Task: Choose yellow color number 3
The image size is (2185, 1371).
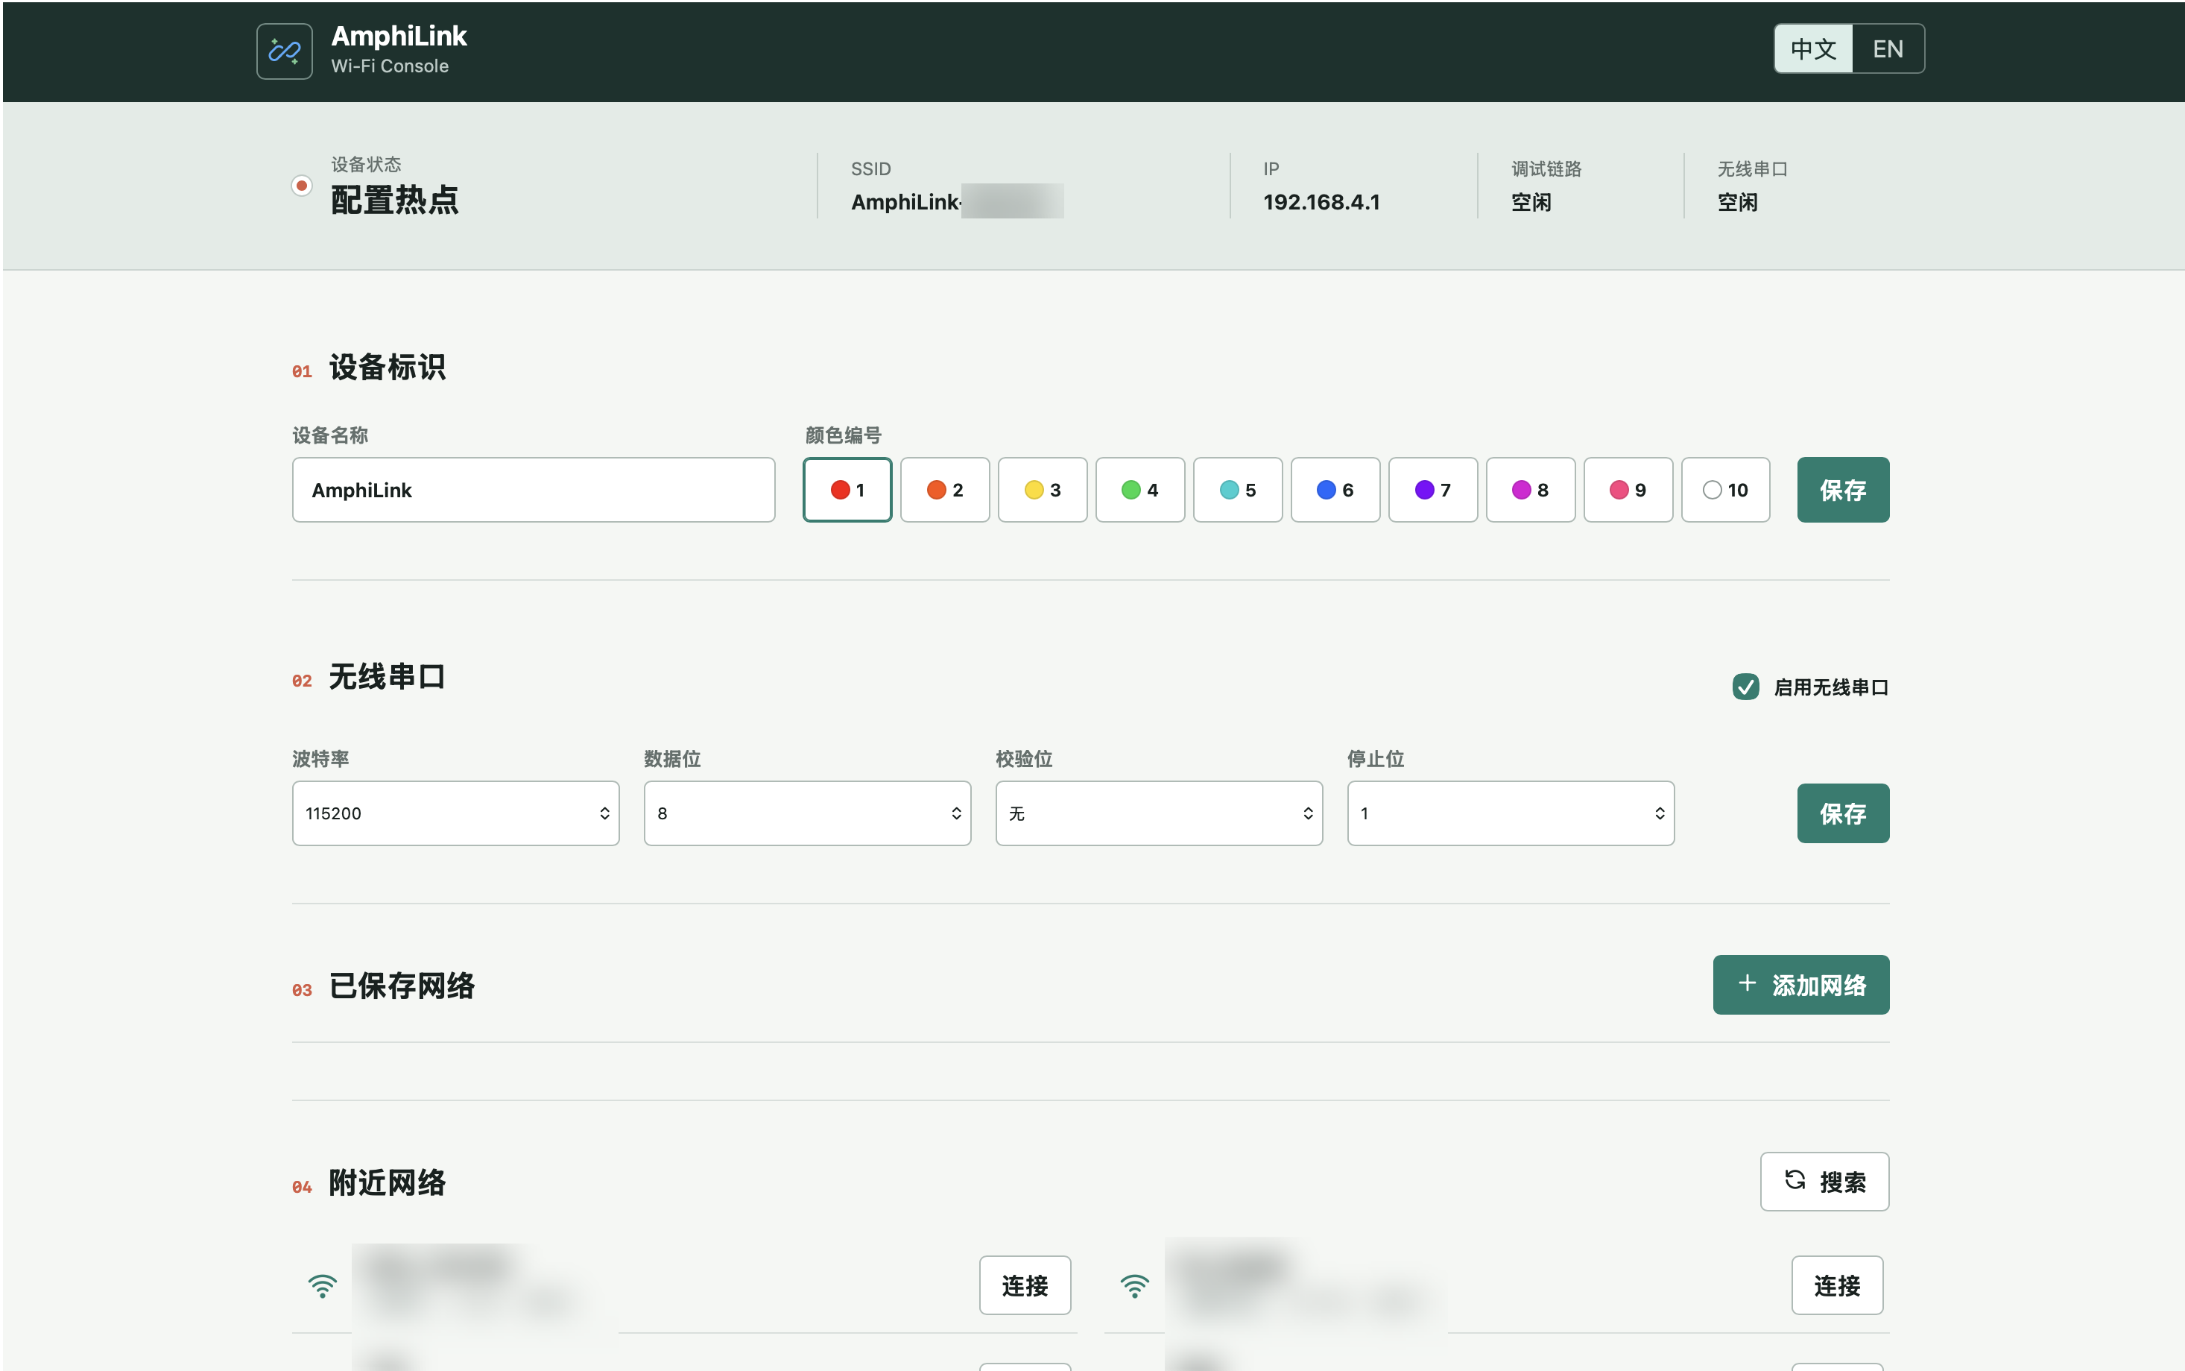Action: coord(1043,490)
